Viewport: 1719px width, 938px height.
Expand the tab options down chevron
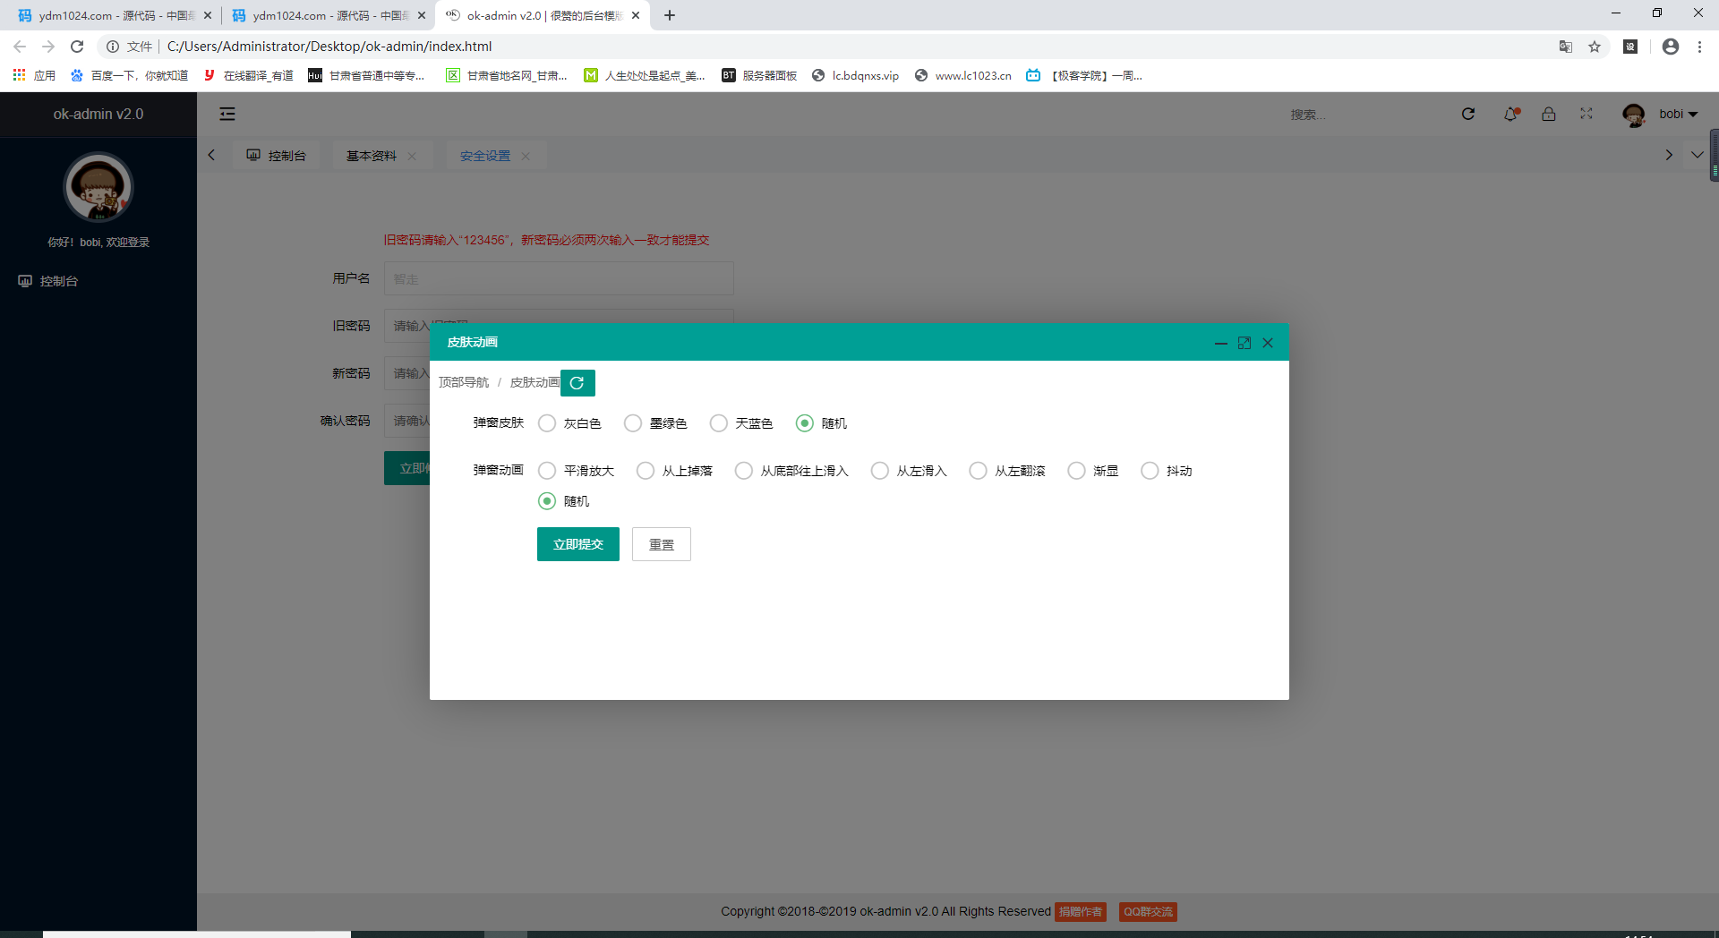(x=1697, y=155)
